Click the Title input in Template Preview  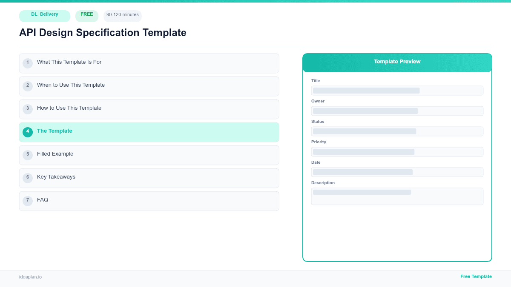(x=397, y=91)
